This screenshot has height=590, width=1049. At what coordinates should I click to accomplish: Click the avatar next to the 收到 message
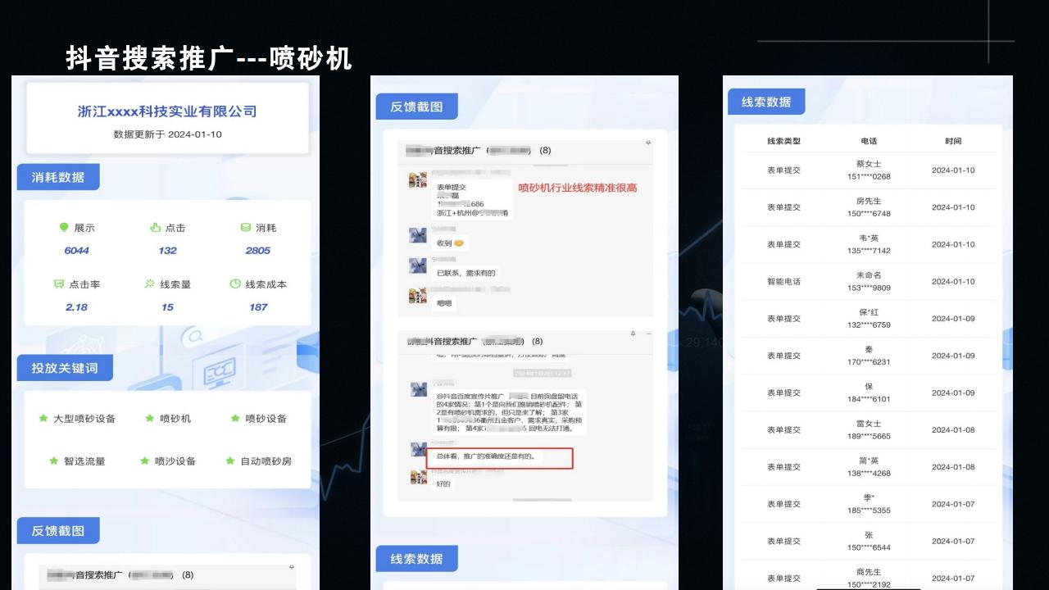[x=418, y=236]
